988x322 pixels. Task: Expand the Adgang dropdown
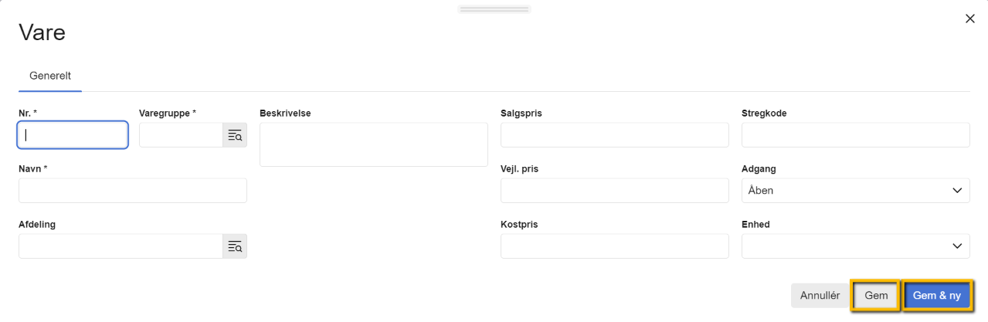(855, 191)
